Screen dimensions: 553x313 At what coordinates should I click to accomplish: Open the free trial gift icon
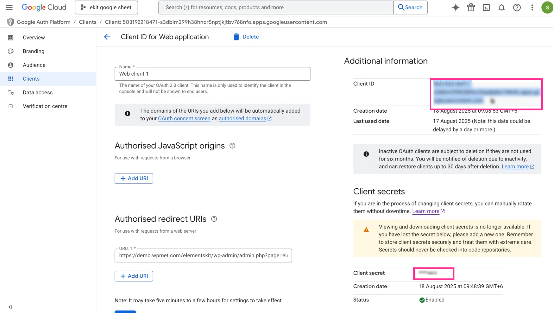[x=471, y=8]
